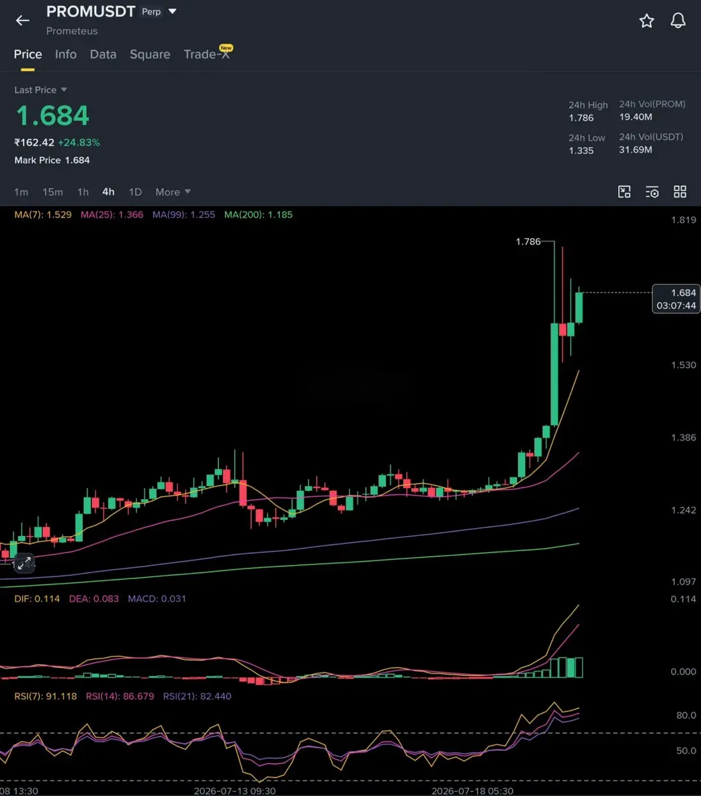
Task: Click the MACD 0.031 label
Action: pos(157,598)
